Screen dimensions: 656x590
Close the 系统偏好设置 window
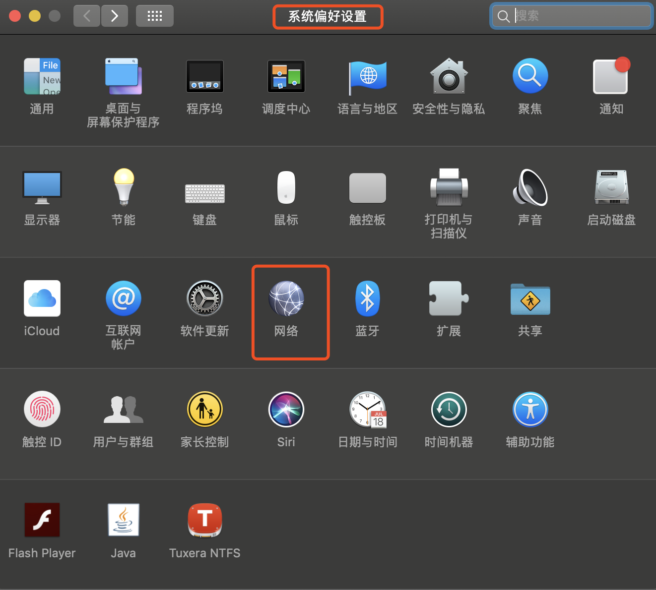(x=15, y=16)
